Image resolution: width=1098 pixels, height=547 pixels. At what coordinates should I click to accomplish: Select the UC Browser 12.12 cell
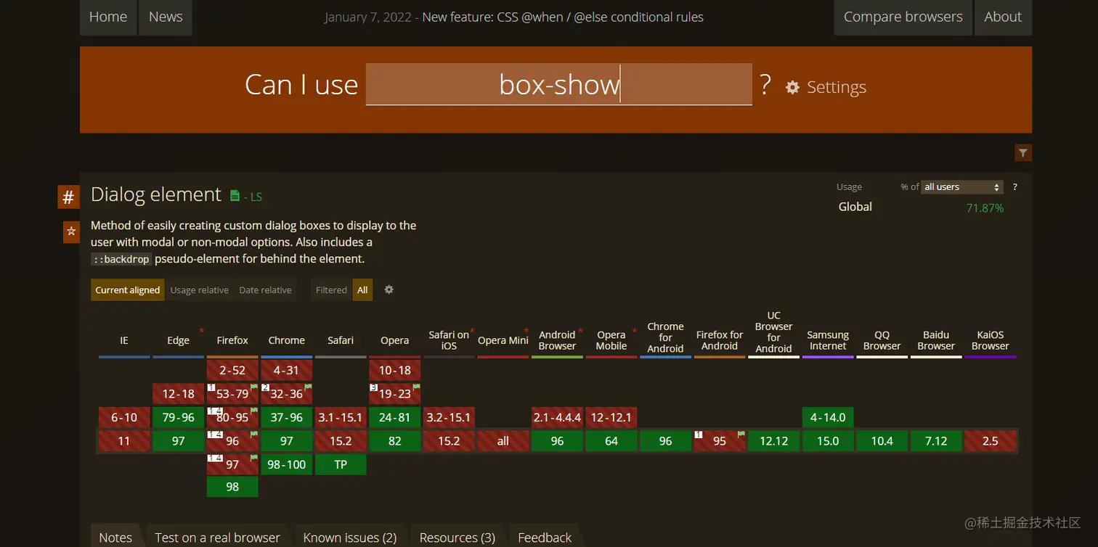(774, 441)
